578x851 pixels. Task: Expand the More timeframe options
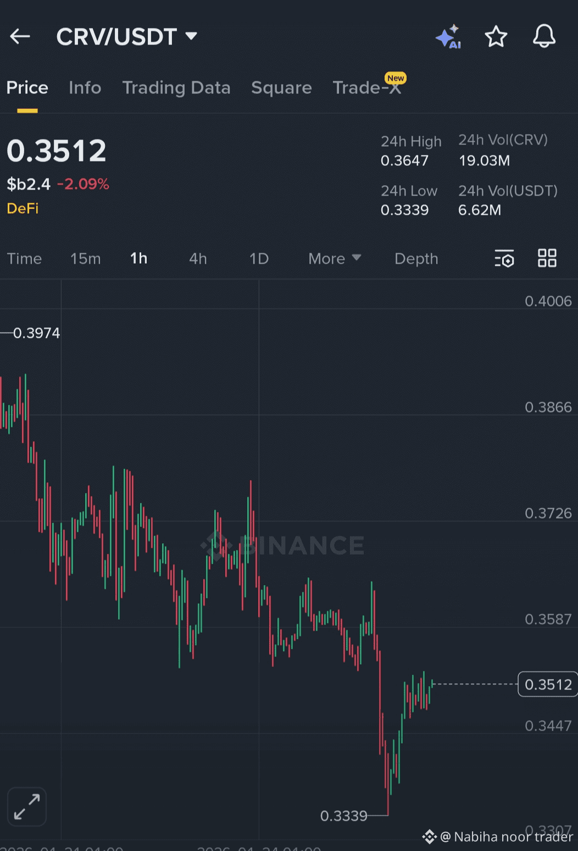[x=334, y=258]
